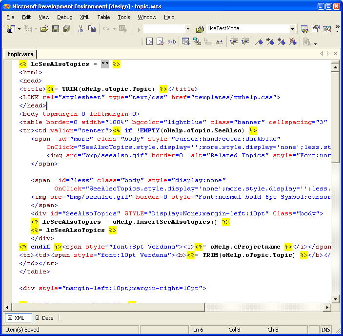343x336 pixels.
Task: Open the Table menu
Action: pos(103,17)
